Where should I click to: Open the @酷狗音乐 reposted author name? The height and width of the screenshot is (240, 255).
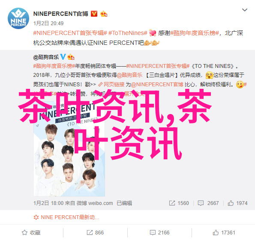(46, 57)
